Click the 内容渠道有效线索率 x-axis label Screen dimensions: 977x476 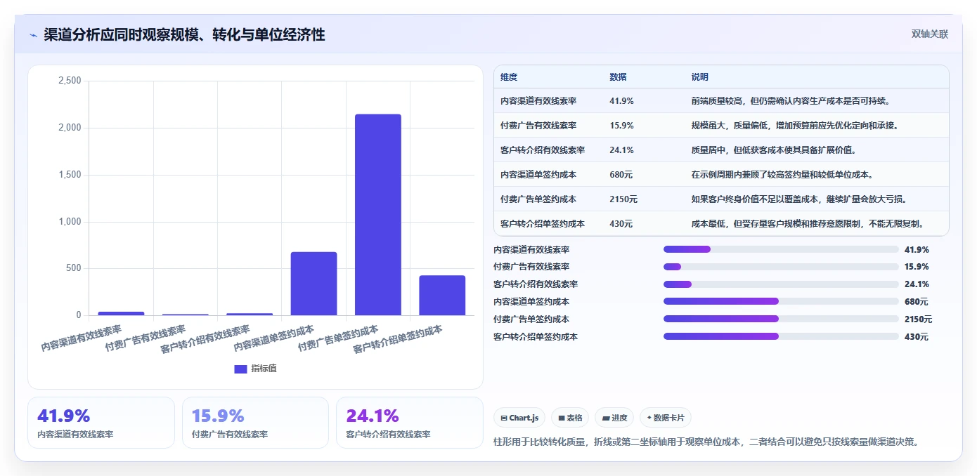tap(82, 338)
